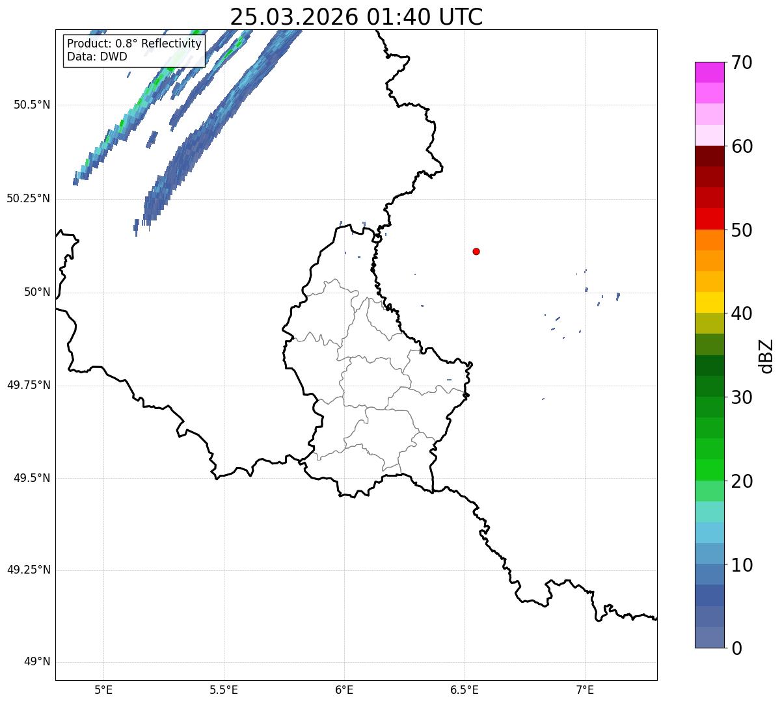The height and width of the screenshot is (703, 782).
Task: Select the 49.25°N latitude label
Action: pyautogui.click(x=29, y=570)
